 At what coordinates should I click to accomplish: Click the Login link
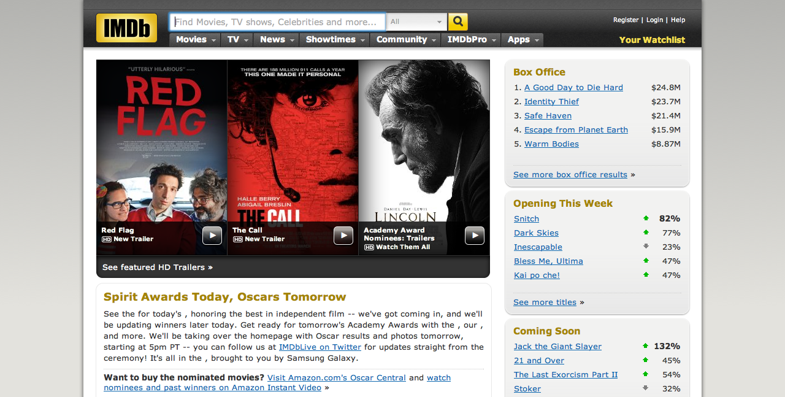click(654, 20)
